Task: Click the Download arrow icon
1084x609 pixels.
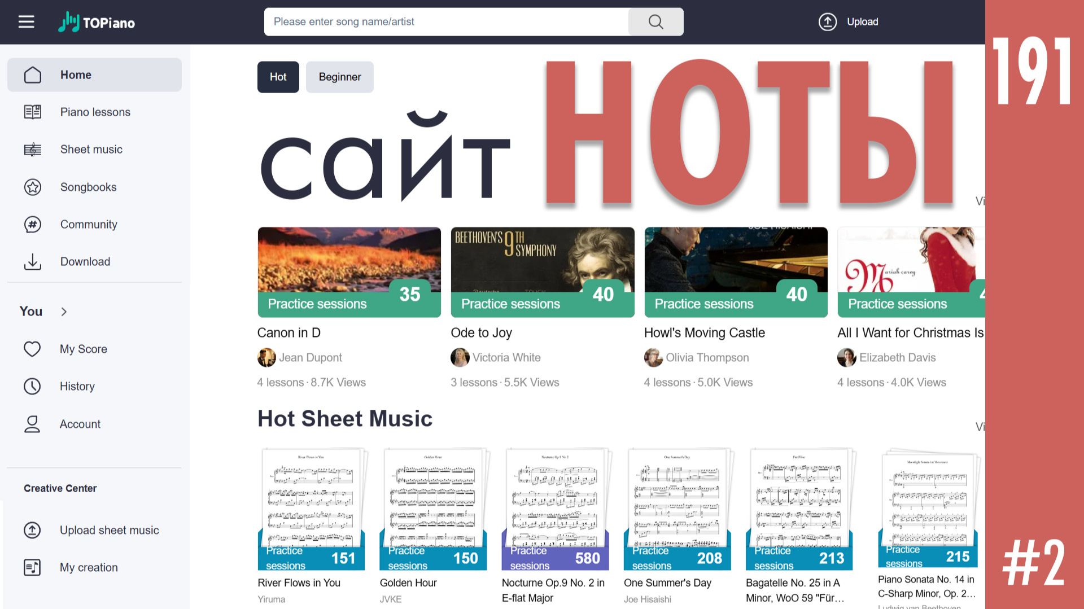Action: (33, 261)
